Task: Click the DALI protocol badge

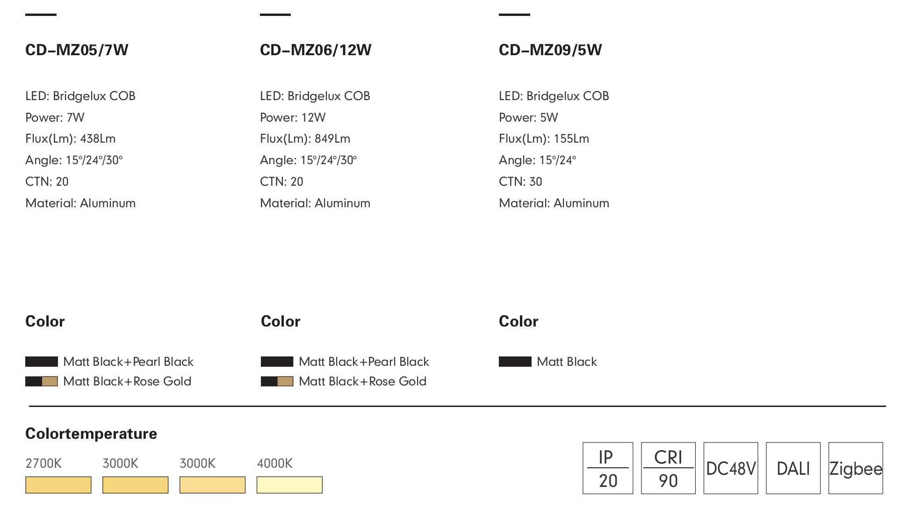Action: [x=793, y=468]
